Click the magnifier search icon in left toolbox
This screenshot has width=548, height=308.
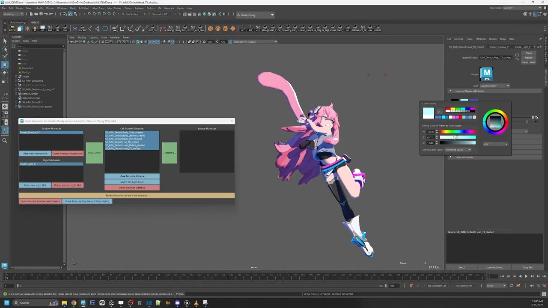[x=5, y=140]
